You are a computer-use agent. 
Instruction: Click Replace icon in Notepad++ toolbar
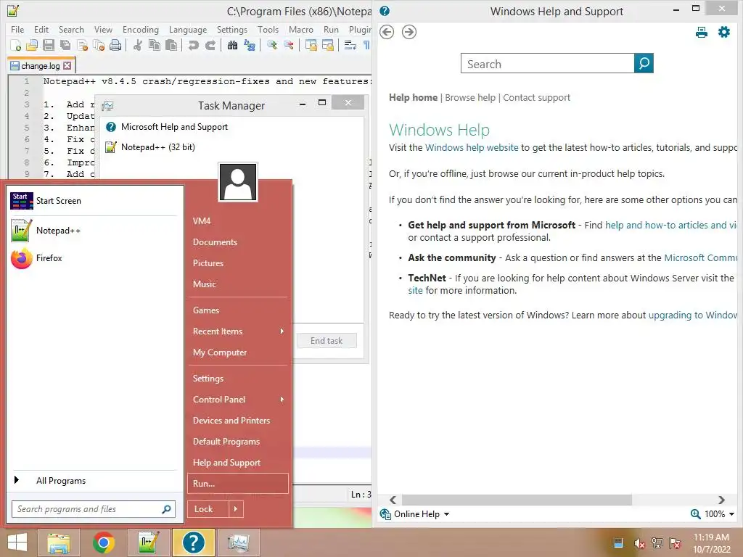pyautogui.click(x=250, y=46)
